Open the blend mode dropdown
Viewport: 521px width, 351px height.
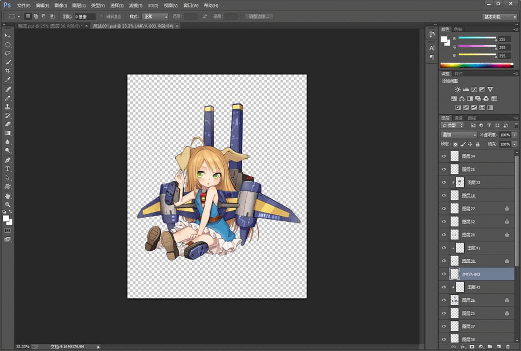point(459,135)
